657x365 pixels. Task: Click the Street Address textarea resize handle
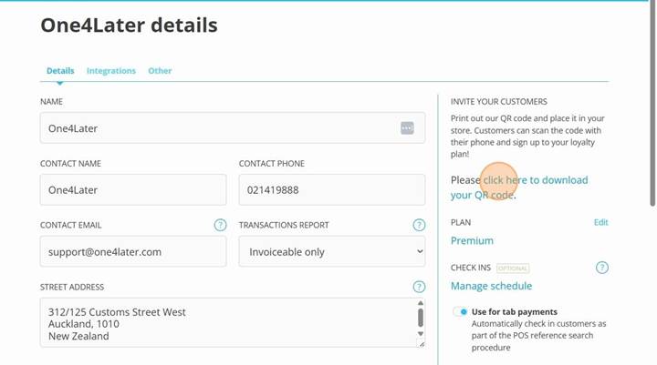pyautogui.click(x=422, y=344)
